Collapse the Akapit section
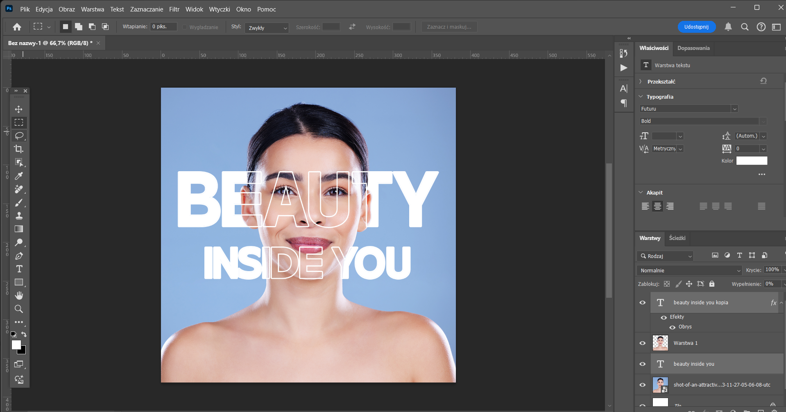 (x=641, y=192)
